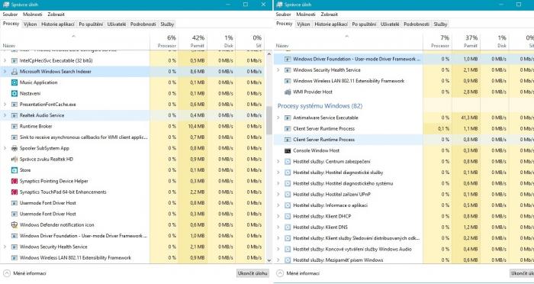This screenshot has height=284, width=534.
Task: Expand the Realtek Audio Service entry
Action: (5, 115)
